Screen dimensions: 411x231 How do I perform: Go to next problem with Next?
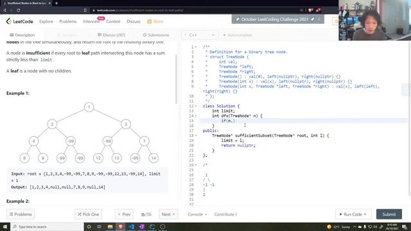(x=168, y=214)
